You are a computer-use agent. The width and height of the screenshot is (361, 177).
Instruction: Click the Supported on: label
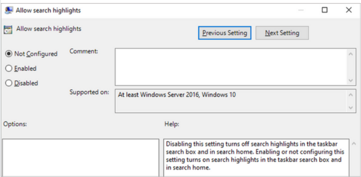(89, 92)
